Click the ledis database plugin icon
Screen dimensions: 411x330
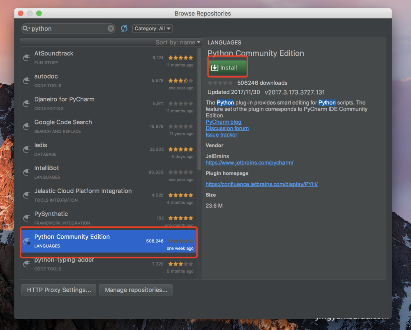(x=27, y=149)
